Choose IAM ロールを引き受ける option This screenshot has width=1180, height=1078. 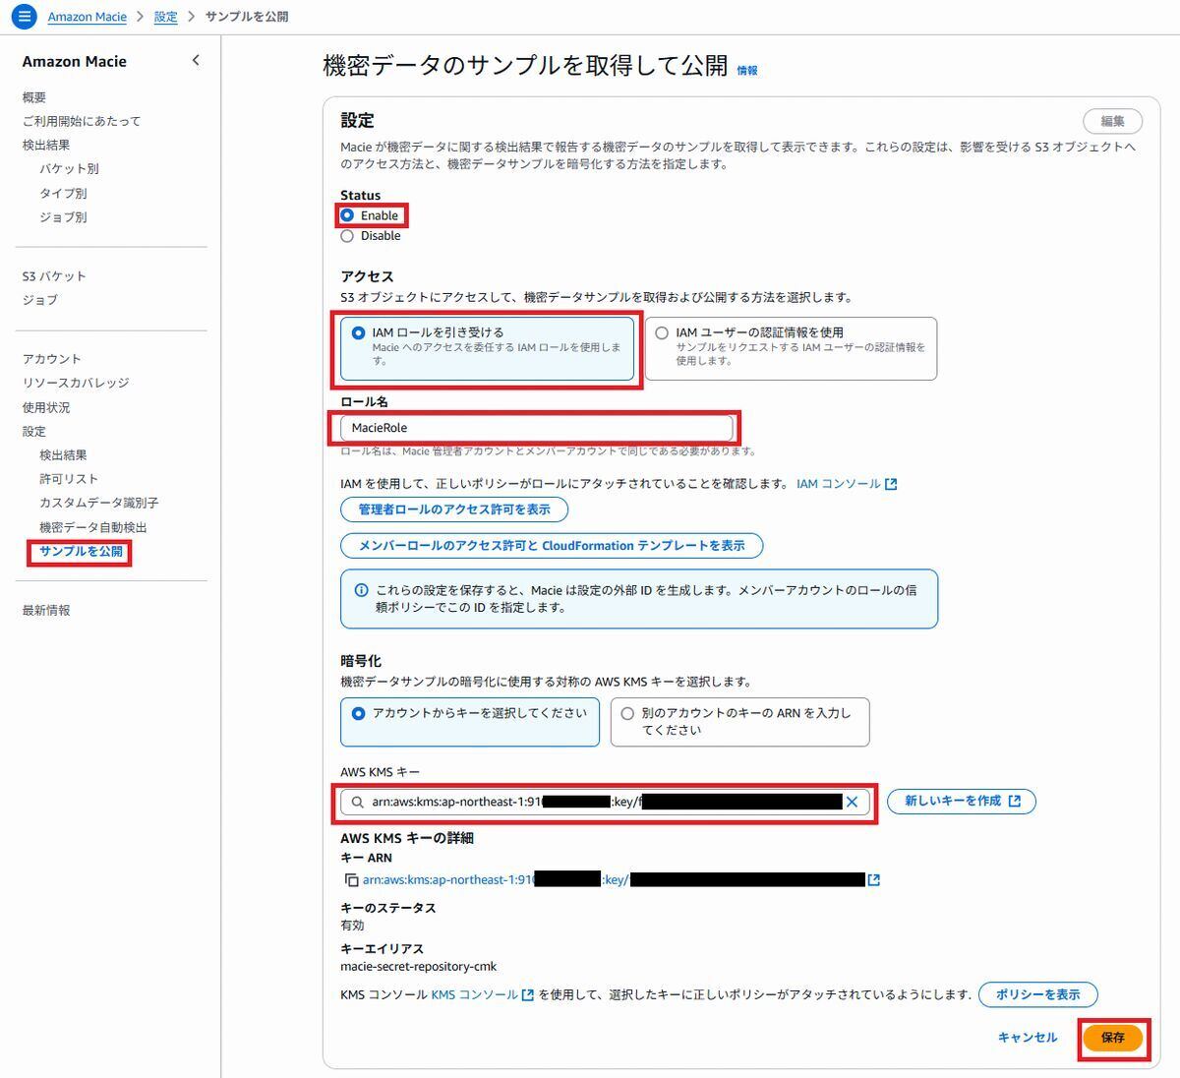click(x=487, y=348)
